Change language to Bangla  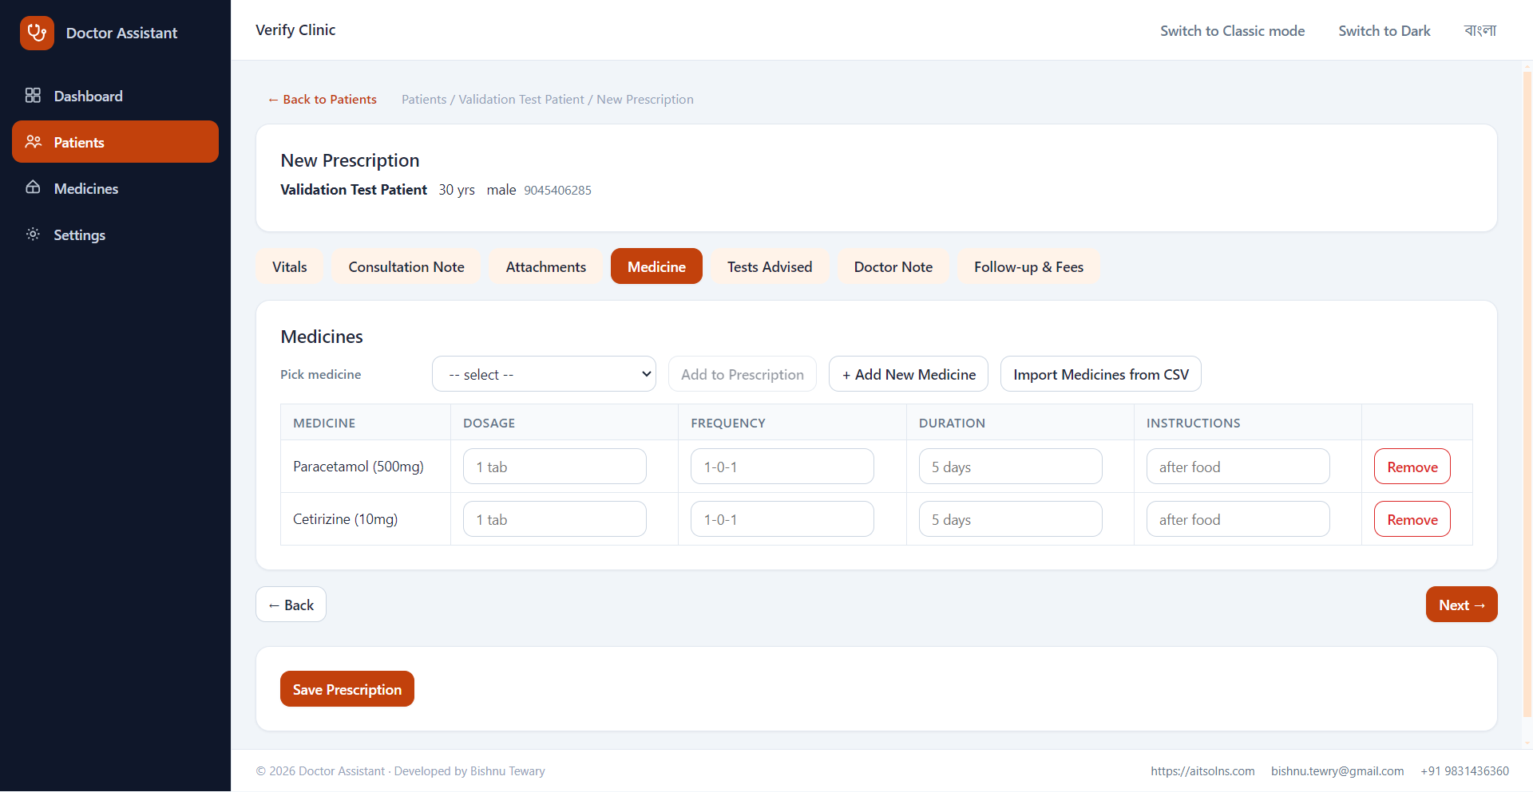point(1480,30)
